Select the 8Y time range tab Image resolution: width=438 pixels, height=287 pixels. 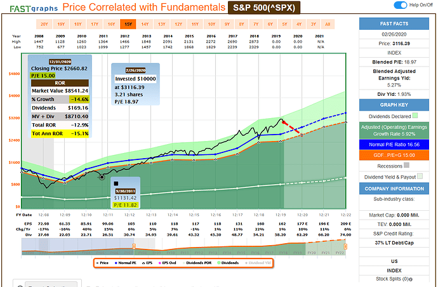point(241,24)
